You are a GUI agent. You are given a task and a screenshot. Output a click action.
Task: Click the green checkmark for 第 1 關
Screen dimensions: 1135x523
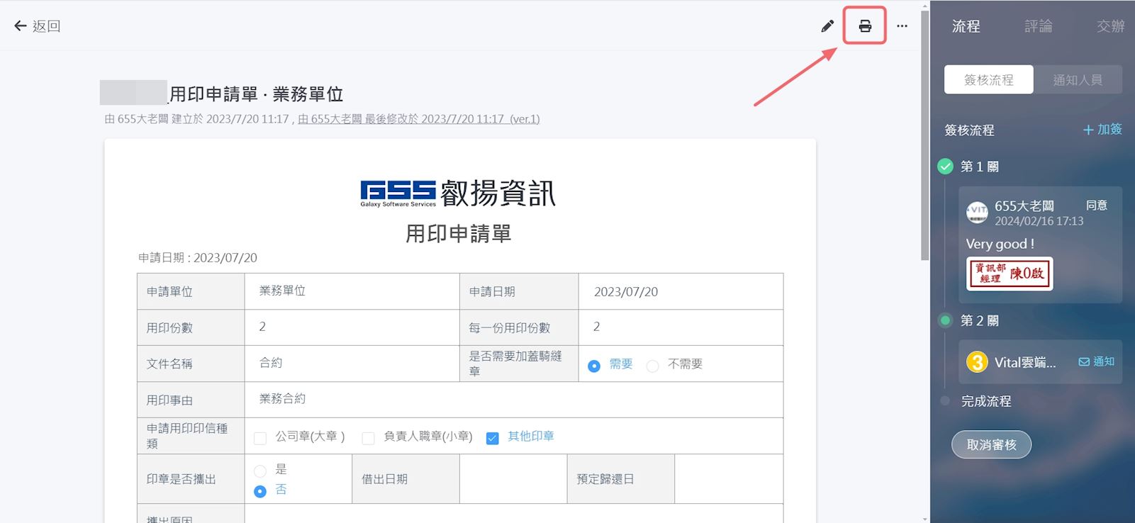tap(945, 167)
